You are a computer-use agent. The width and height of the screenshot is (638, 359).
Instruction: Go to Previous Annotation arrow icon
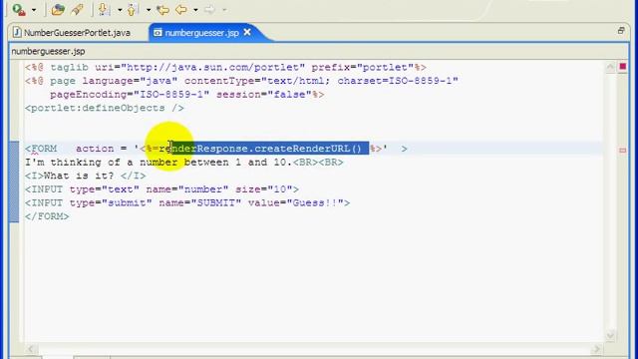pos(133,9)
